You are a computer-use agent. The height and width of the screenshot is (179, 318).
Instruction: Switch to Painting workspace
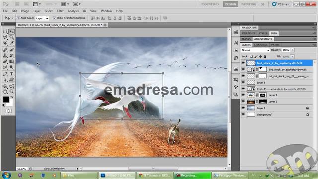tap(249, 4)
